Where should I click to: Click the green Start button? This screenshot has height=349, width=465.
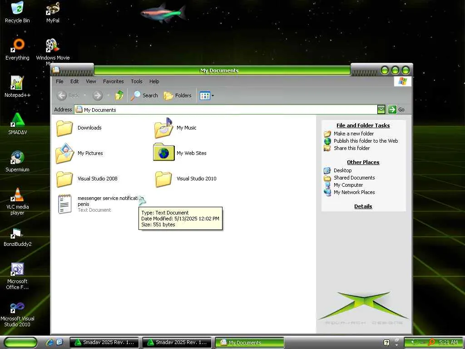[x=21, y=343]
